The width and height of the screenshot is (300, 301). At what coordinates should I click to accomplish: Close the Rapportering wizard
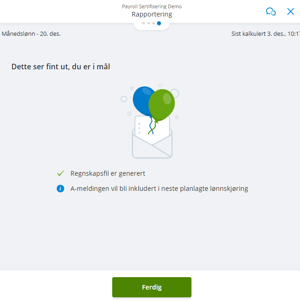290,11
